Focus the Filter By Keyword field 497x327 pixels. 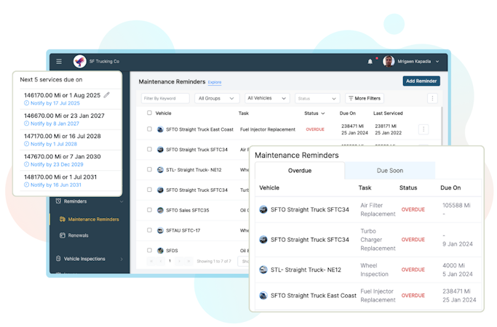165,98
